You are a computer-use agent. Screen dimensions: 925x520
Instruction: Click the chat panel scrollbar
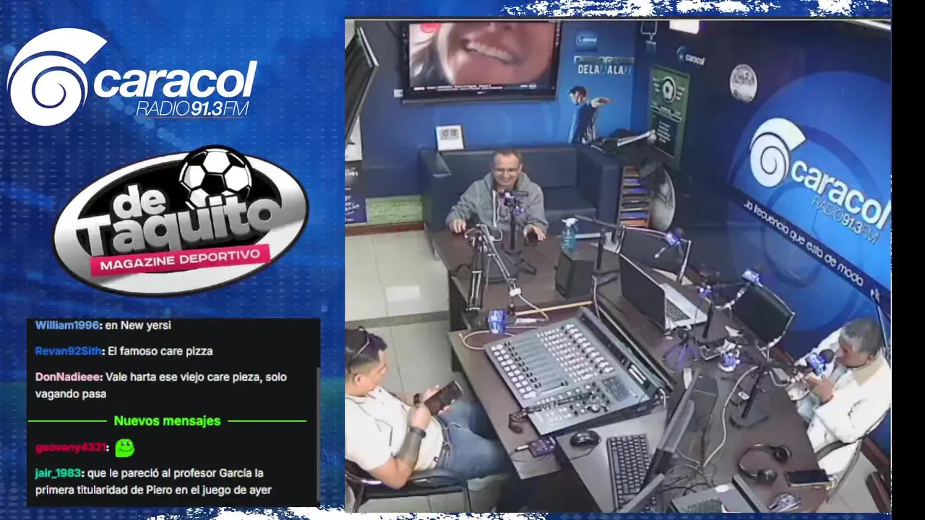(317, 433)
